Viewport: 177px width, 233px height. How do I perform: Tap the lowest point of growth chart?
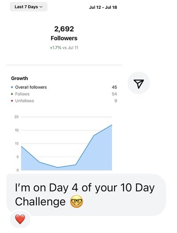tap(58, 168)
